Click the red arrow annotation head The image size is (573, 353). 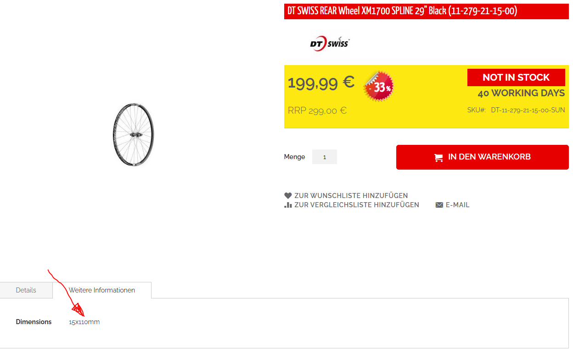pyautogui.click(x=78, y=309)
